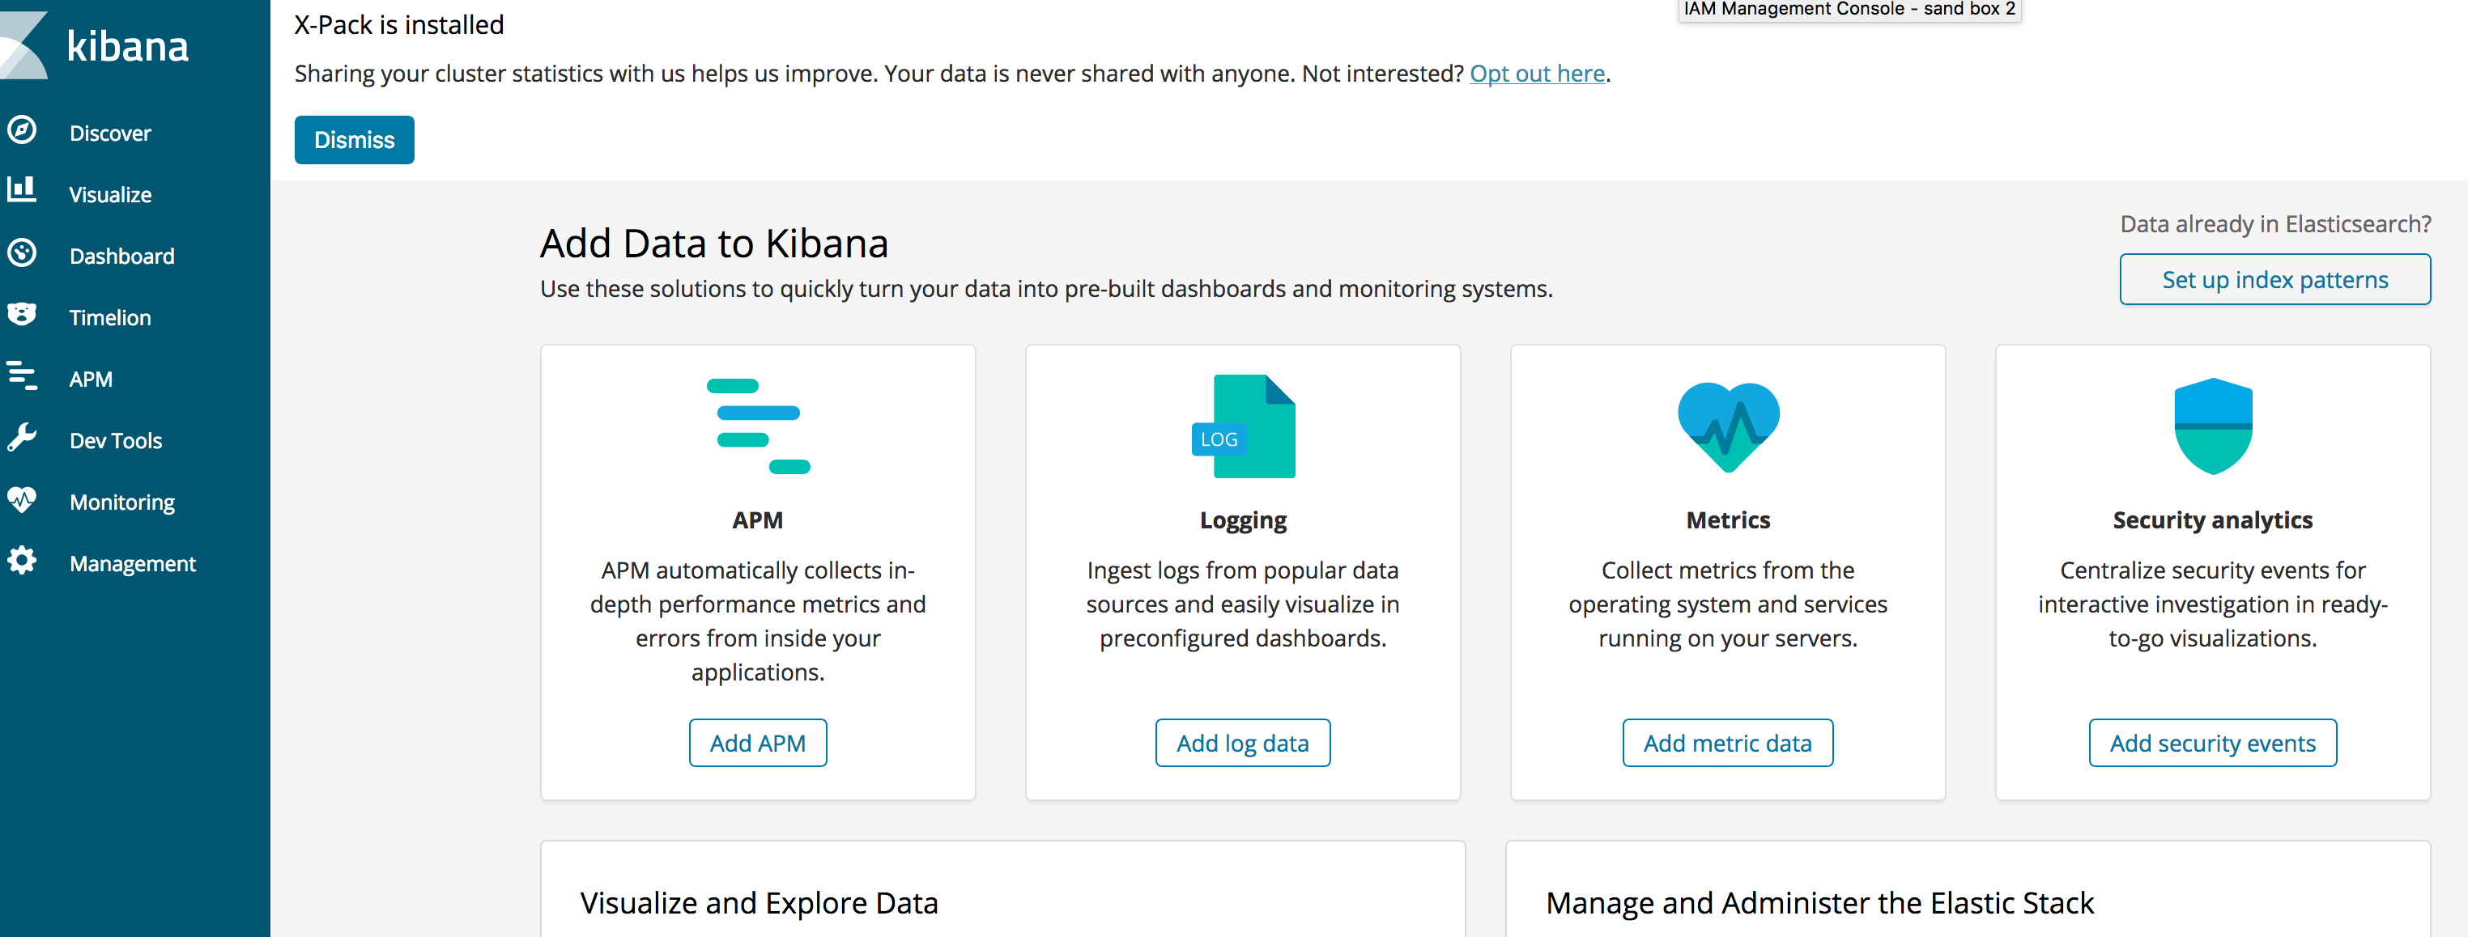2468x937 pixels.
Task: Open Timelion from the sidebar
Action: coord(110,317)
